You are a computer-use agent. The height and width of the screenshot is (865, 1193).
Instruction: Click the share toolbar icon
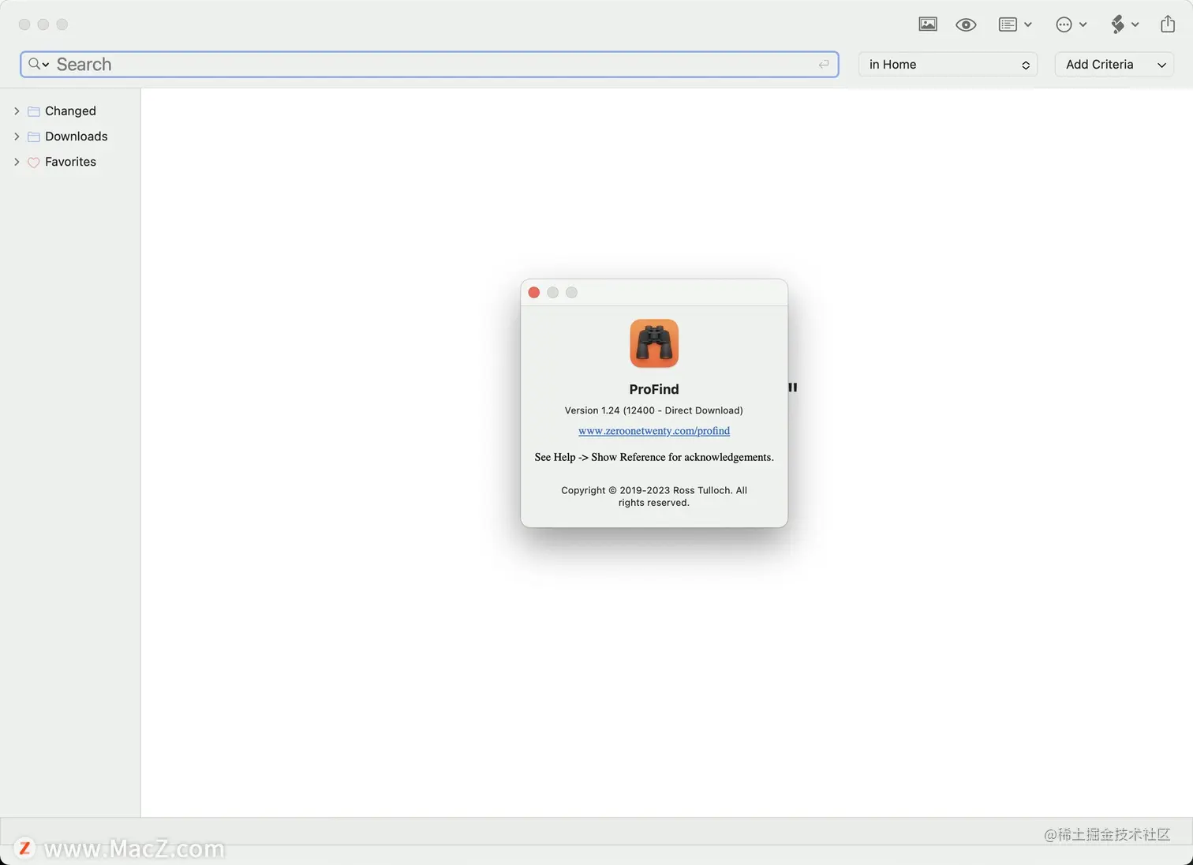click(1168, 24)
